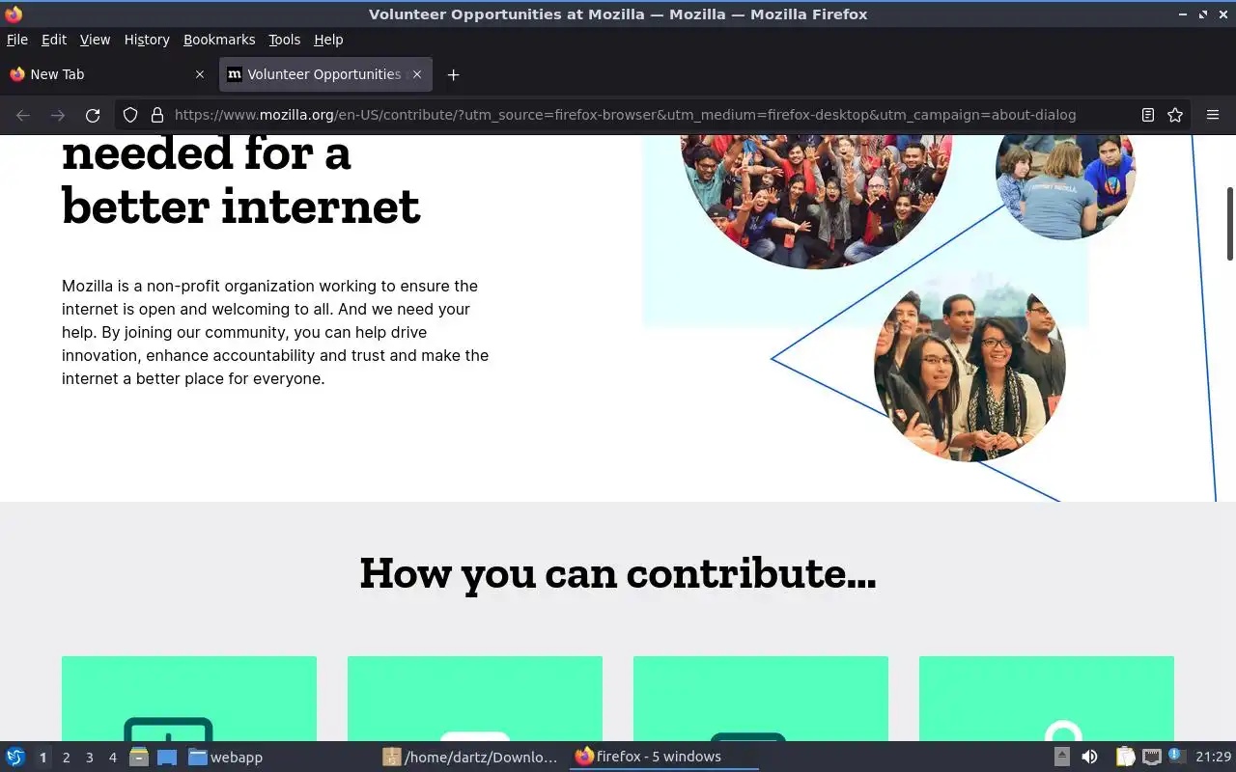Open the History menu
The height and width of the screenshot is (772, 1236).
pyautogui.click(x=147, y=40)
